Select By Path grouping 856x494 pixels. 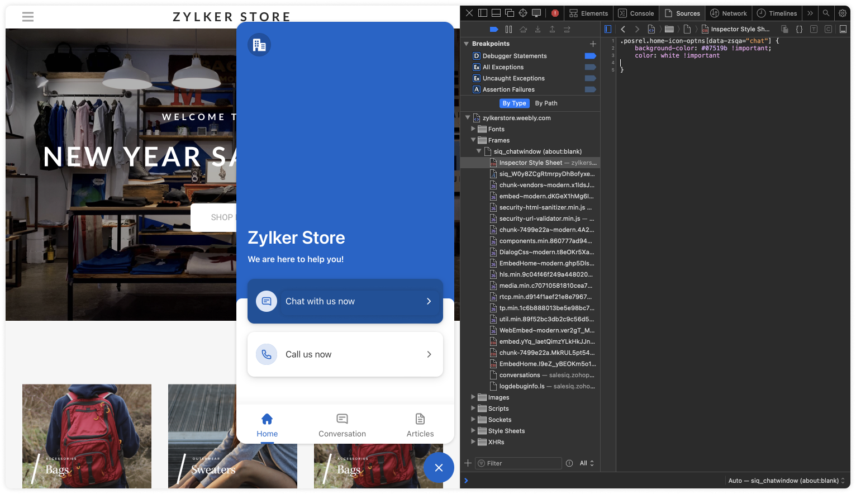click(x=546, y=103)
